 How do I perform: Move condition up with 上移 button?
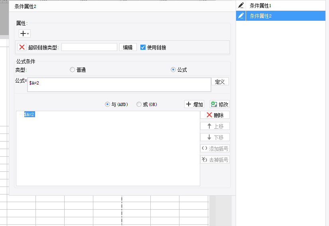(215, 126)
